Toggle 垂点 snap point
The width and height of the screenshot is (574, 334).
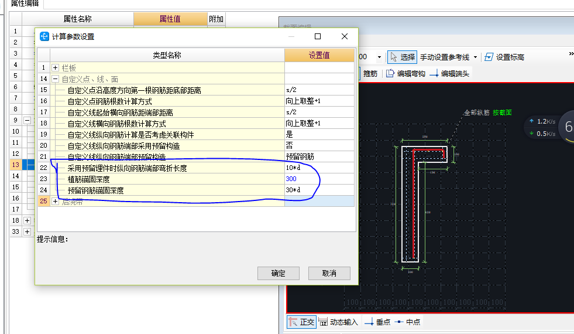[377, 322]
